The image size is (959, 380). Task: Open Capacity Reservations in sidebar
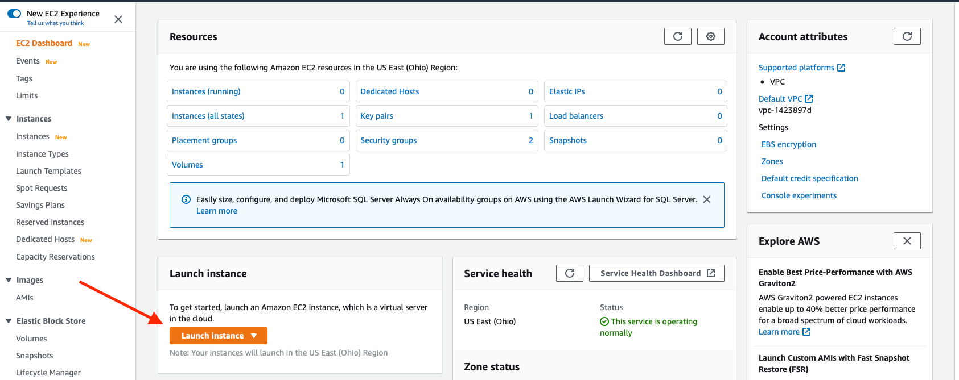[55, 257]
